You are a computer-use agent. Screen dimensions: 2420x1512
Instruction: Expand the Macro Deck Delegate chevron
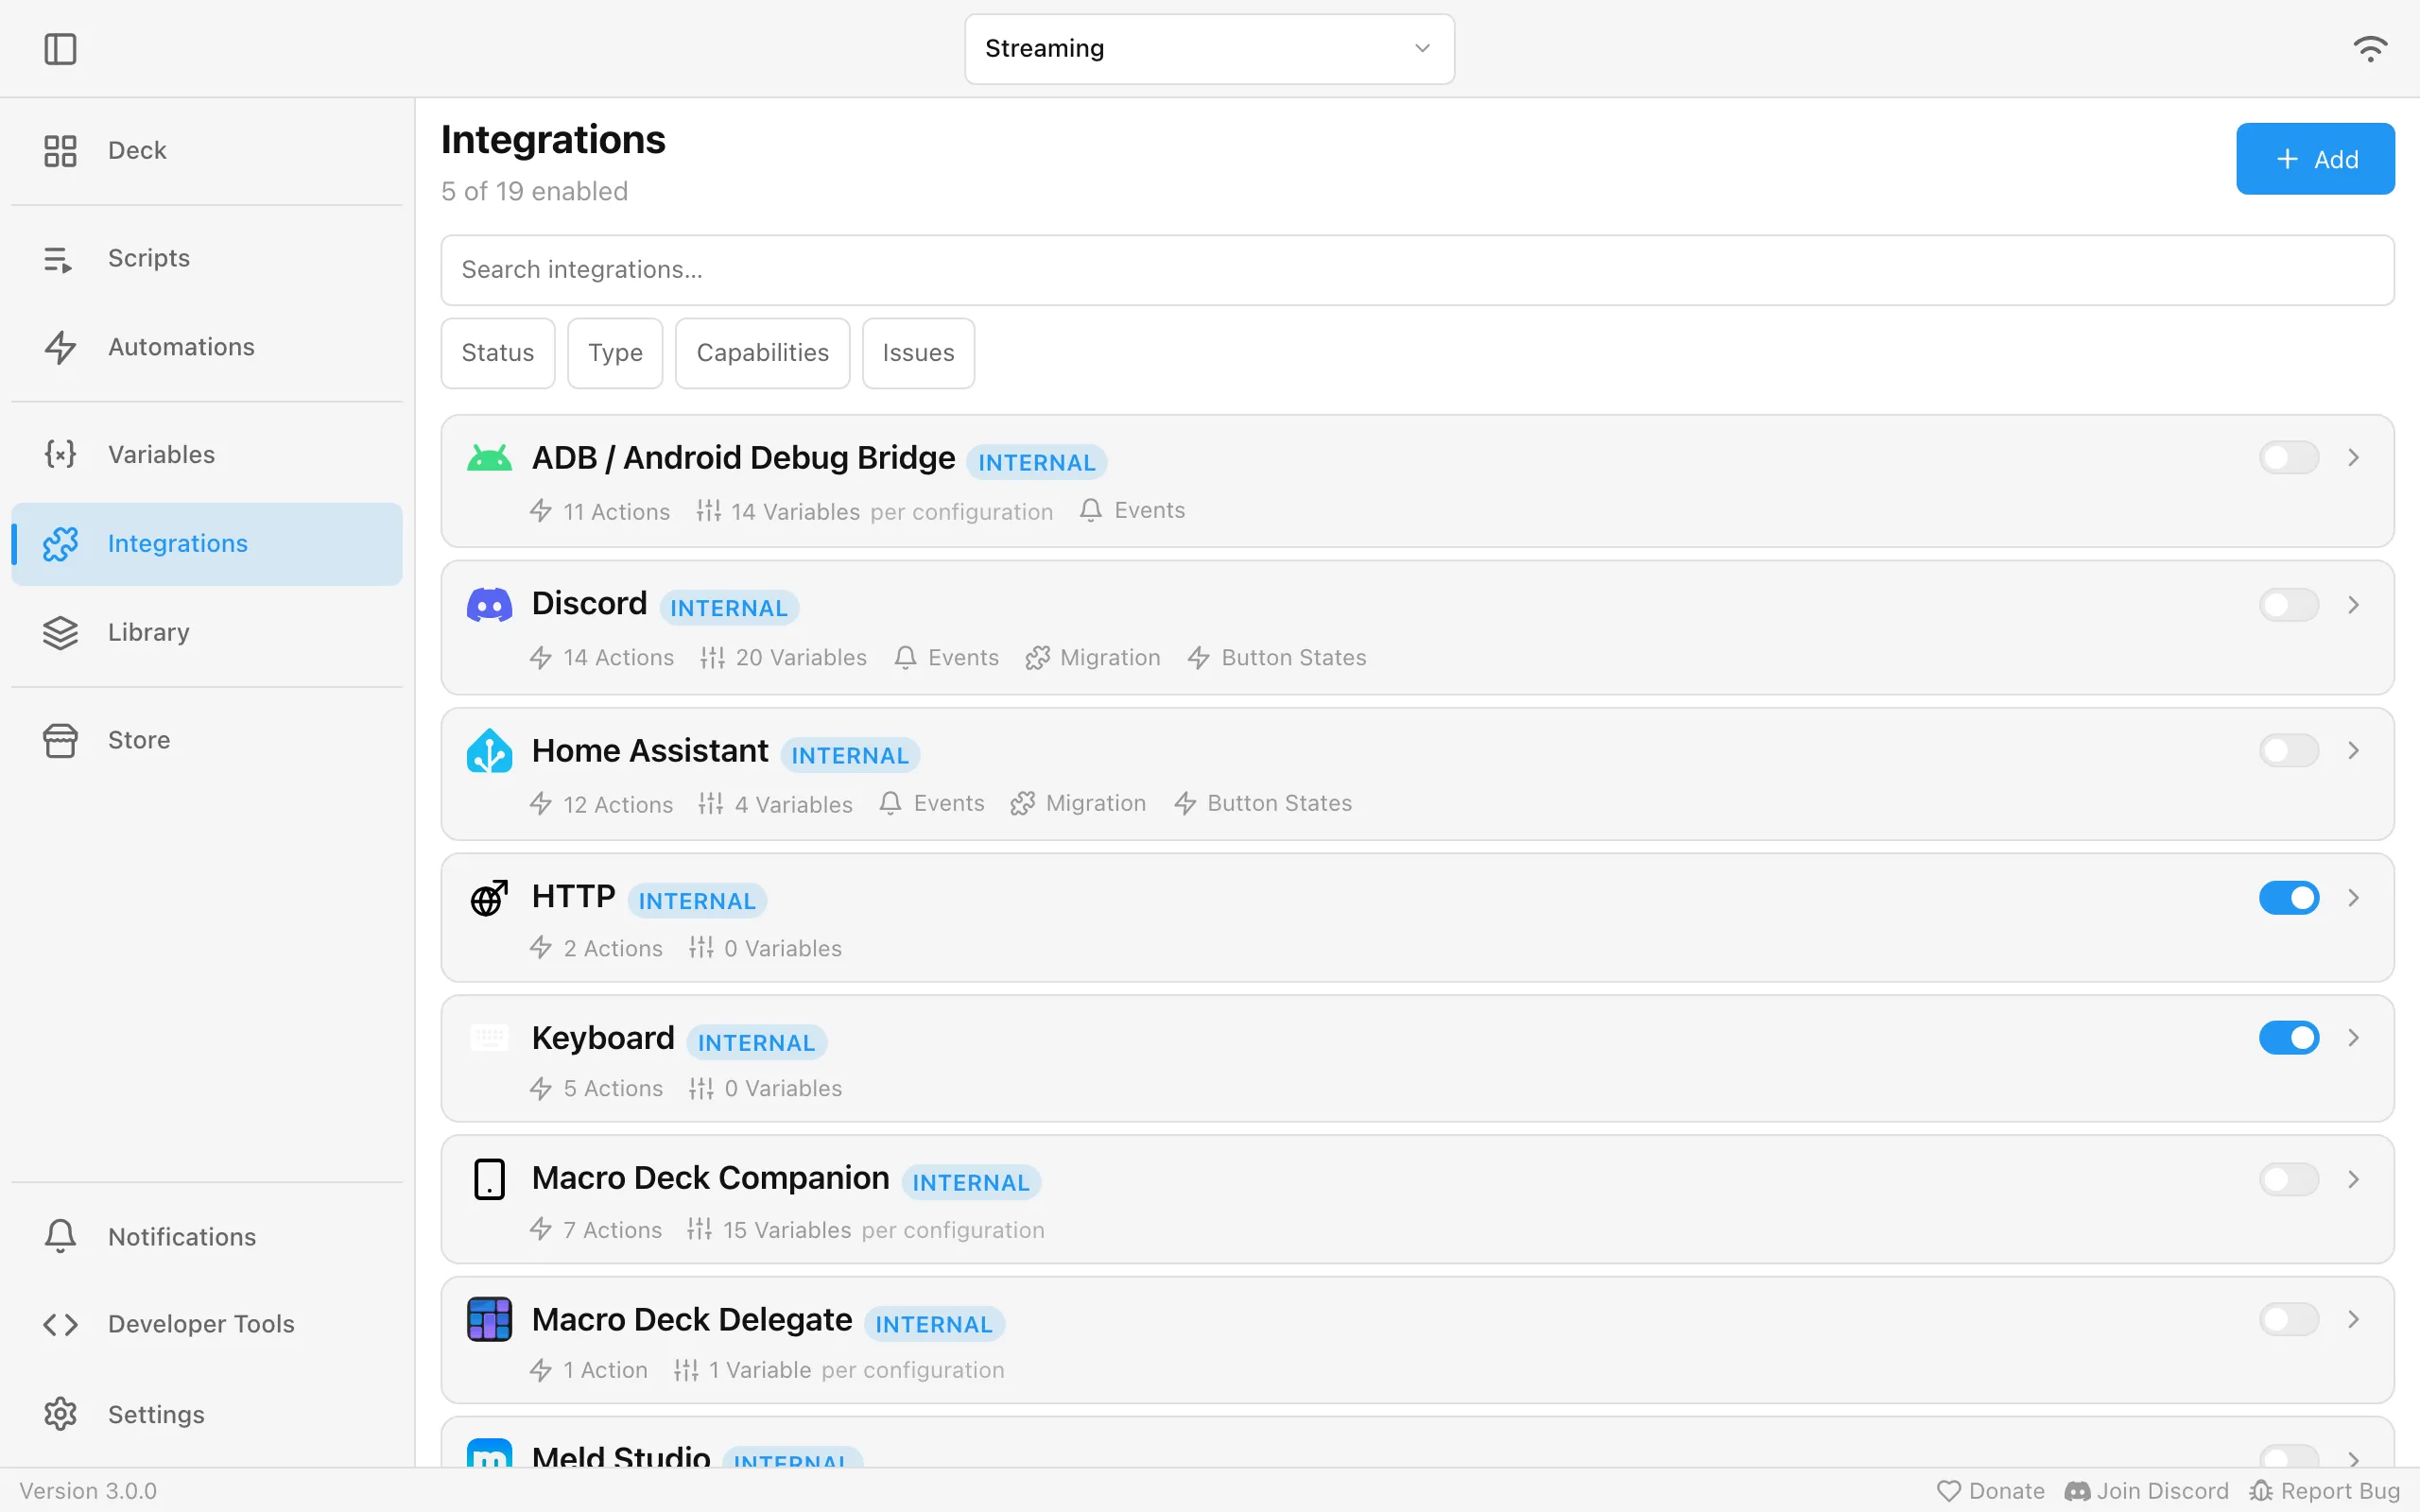2353,1320
